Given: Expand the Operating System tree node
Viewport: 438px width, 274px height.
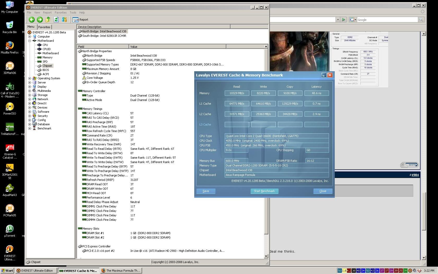Looking at the screenshot, I should coord(30,78).
